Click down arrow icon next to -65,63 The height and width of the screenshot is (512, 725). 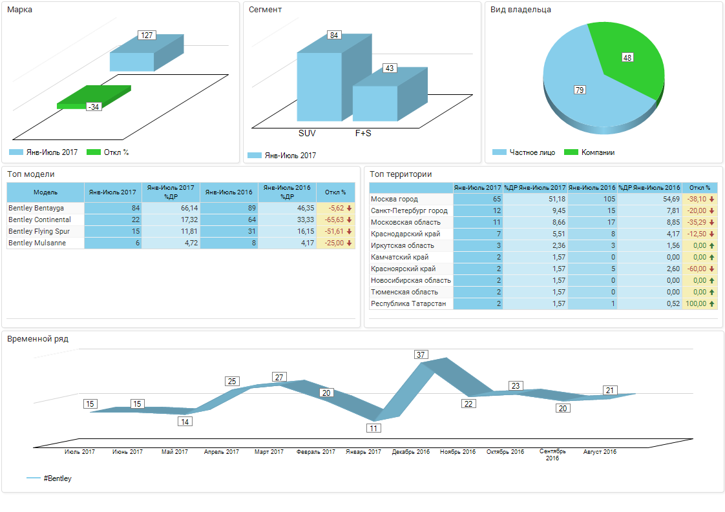click(349, 220)
